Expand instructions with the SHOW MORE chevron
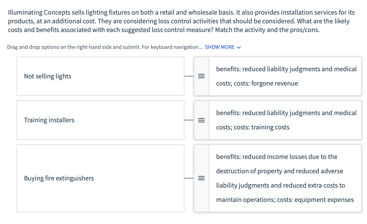This screenshot has width=367, height=224. 239,47
